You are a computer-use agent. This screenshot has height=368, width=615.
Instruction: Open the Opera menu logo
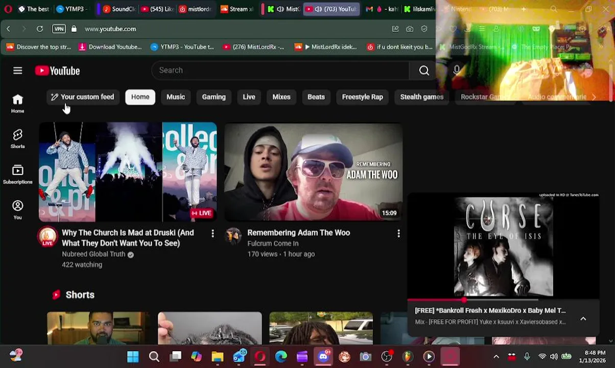pos(8,9)
